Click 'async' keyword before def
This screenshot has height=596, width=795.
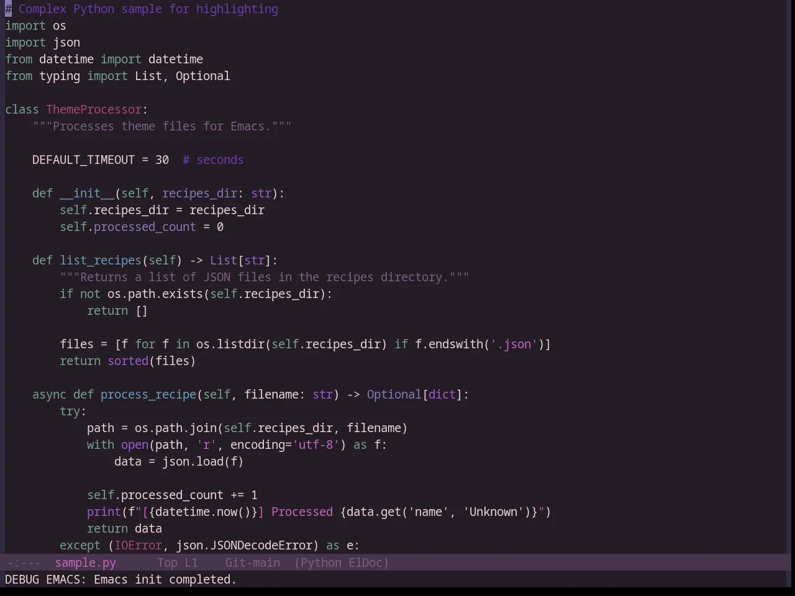coord(49,394)
